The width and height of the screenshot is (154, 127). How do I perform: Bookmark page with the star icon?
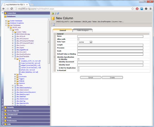[x=133, y=9]
